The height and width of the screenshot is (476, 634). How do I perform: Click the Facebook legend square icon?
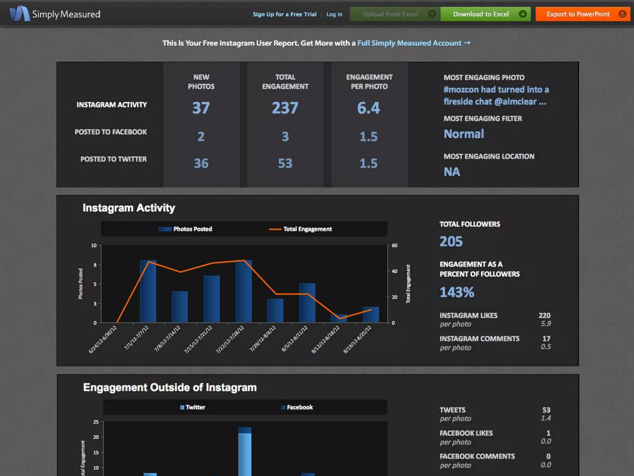283,407
